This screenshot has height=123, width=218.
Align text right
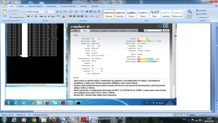point(78,16)
